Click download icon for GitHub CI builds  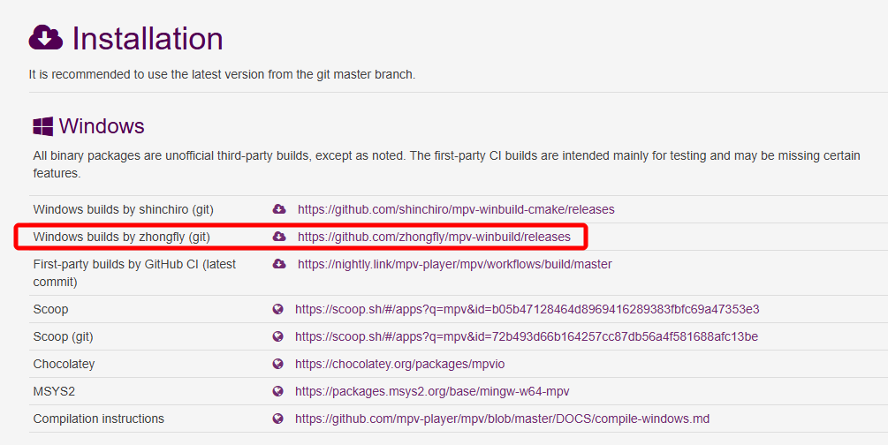279,264
